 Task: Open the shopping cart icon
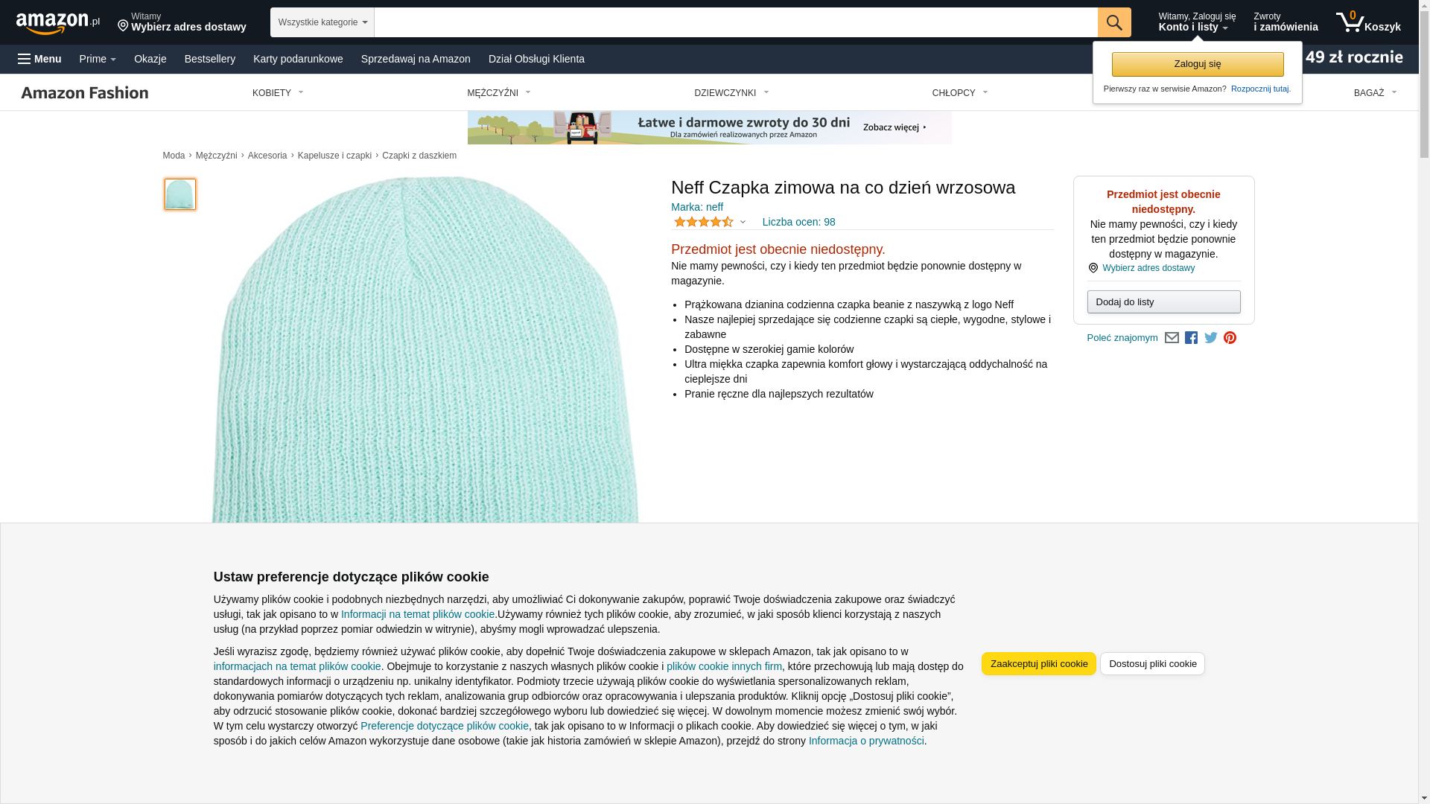[1367, 22]
